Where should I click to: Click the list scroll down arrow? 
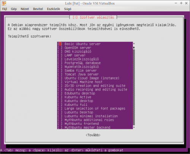coord(134,127)
